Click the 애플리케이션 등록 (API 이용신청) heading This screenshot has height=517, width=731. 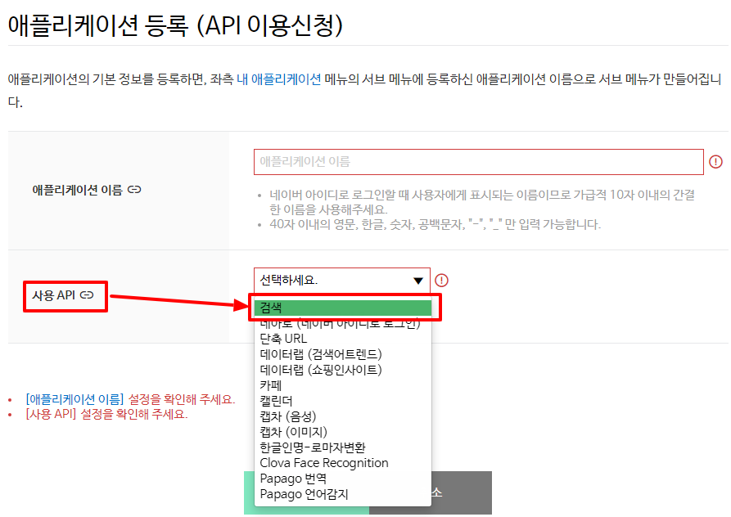(175, 25)
